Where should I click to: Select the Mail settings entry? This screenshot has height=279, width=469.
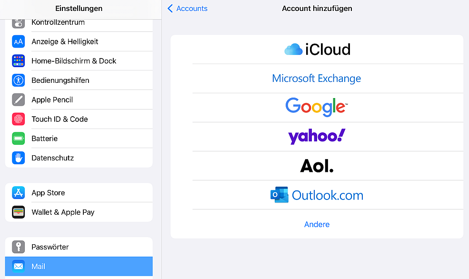(79, 267)
